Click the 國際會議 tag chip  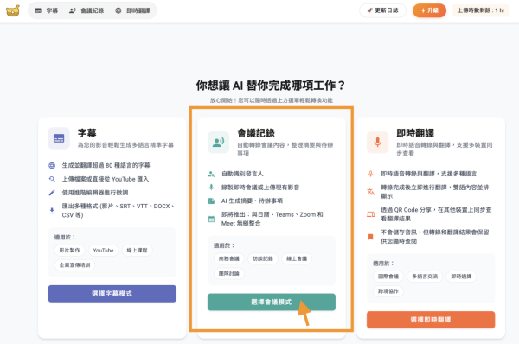[x=388, y=277]
